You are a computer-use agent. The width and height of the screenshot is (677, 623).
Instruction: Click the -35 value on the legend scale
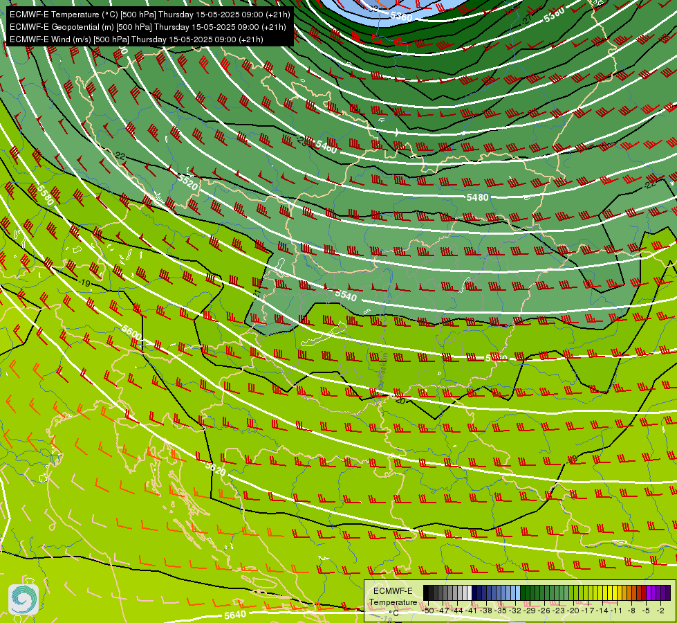pyautogui.click(x=501, y=611)
